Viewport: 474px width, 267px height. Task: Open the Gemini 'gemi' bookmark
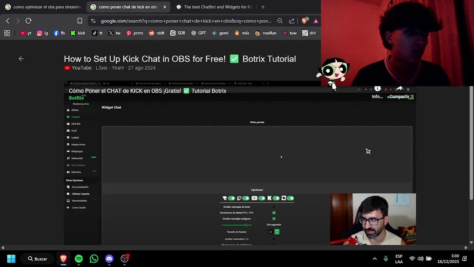coord(220,33)
